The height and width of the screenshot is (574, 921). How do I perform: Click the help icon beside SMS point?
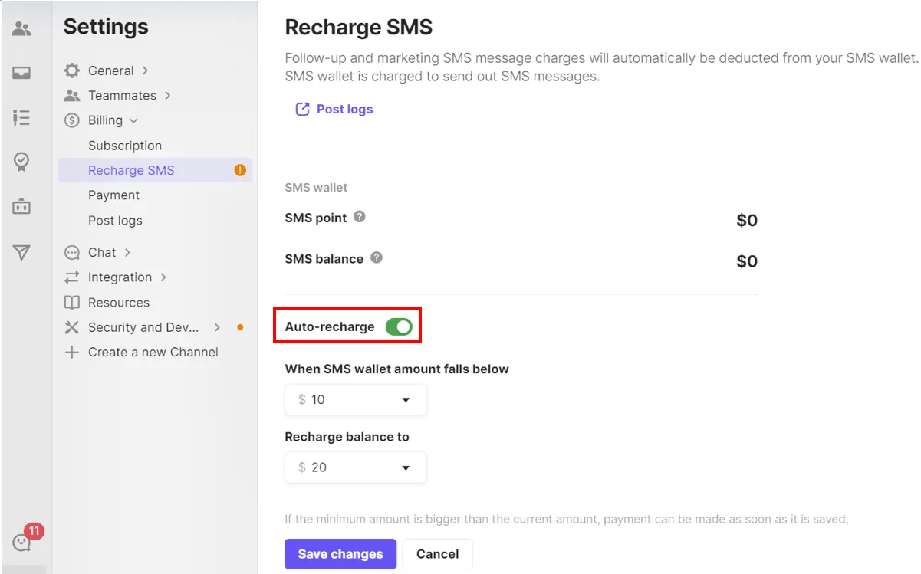pyautogui.click(x=359, y=217)
